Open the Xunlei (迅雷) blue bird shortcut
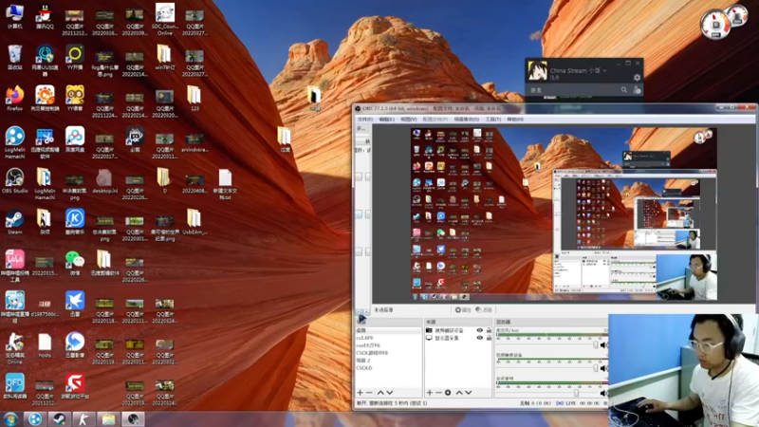Viewport: 759px width, 427px height. pos(75,304)
